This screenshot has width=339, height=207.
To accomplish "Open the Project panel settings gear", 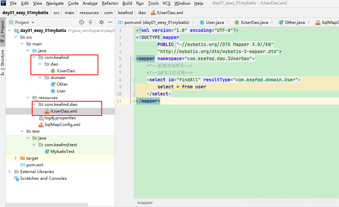I will pyautogui.click(x=102, y=22).
